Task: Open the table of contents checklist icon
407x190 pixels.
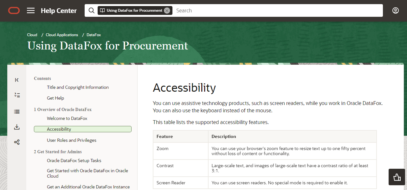Action: click(17, 95)
